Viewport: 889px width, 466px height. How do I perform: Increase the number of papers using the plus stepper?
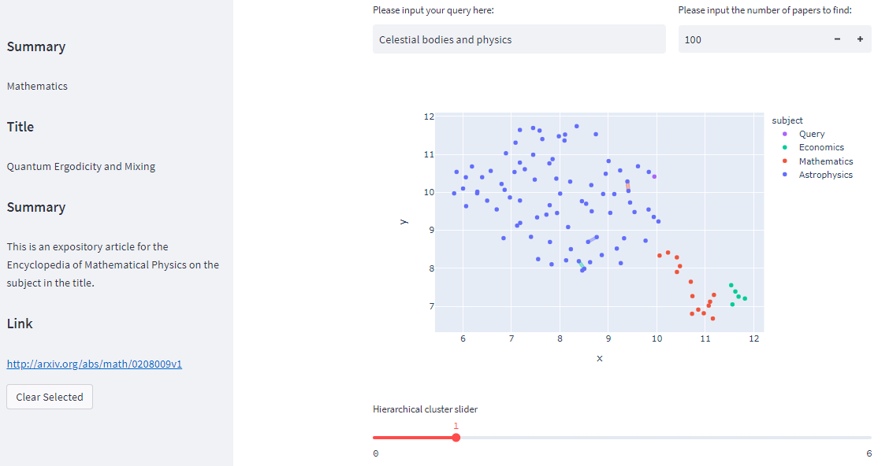point(860,39)
